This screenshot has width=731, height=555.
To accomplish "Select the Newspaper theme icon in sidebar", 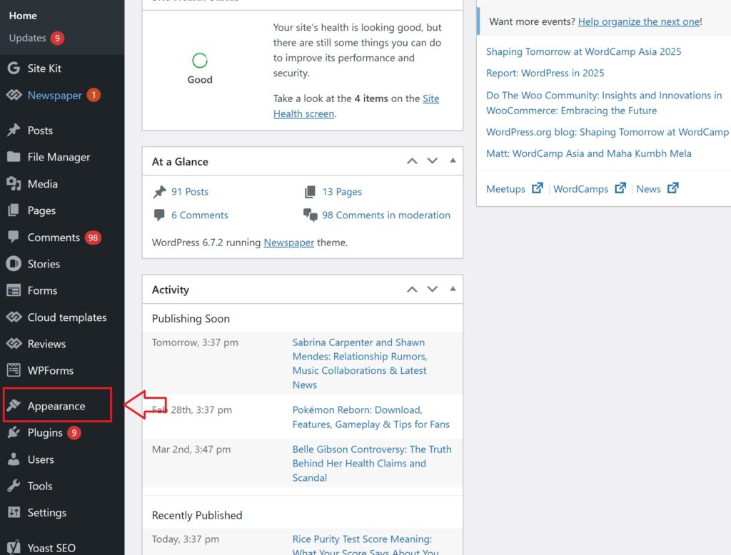I will click(14, 96).
